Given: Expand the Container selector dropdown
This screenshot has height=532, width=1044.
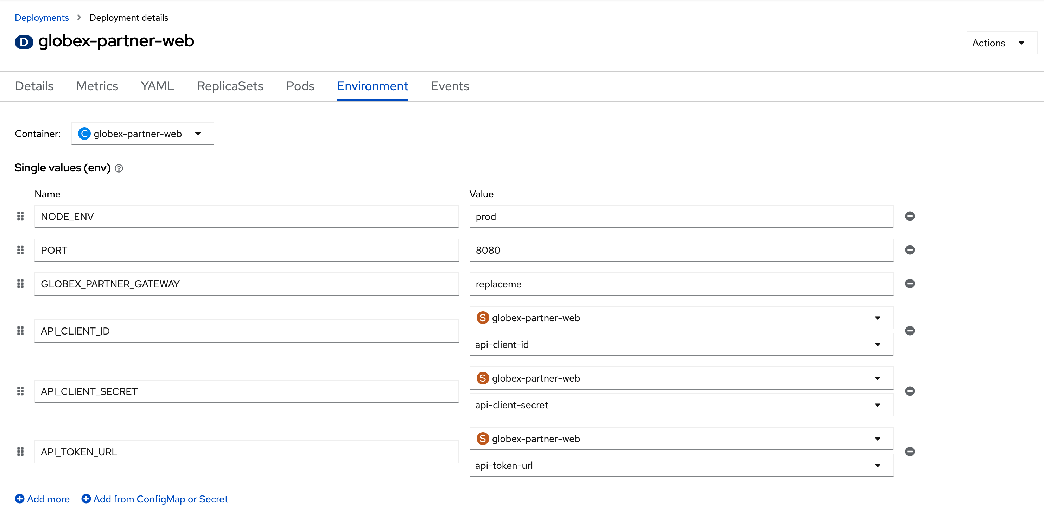Looking at the screenshot, I should click(x=198, y=133).
